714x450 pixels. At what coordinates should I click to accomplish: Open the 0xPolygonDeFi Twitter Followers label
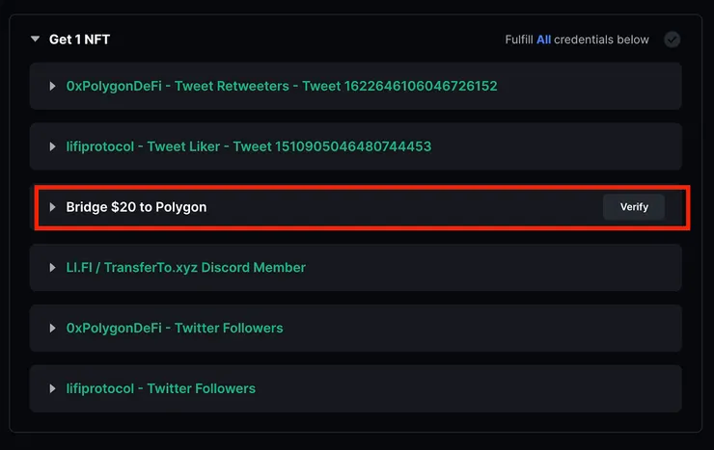175,329
